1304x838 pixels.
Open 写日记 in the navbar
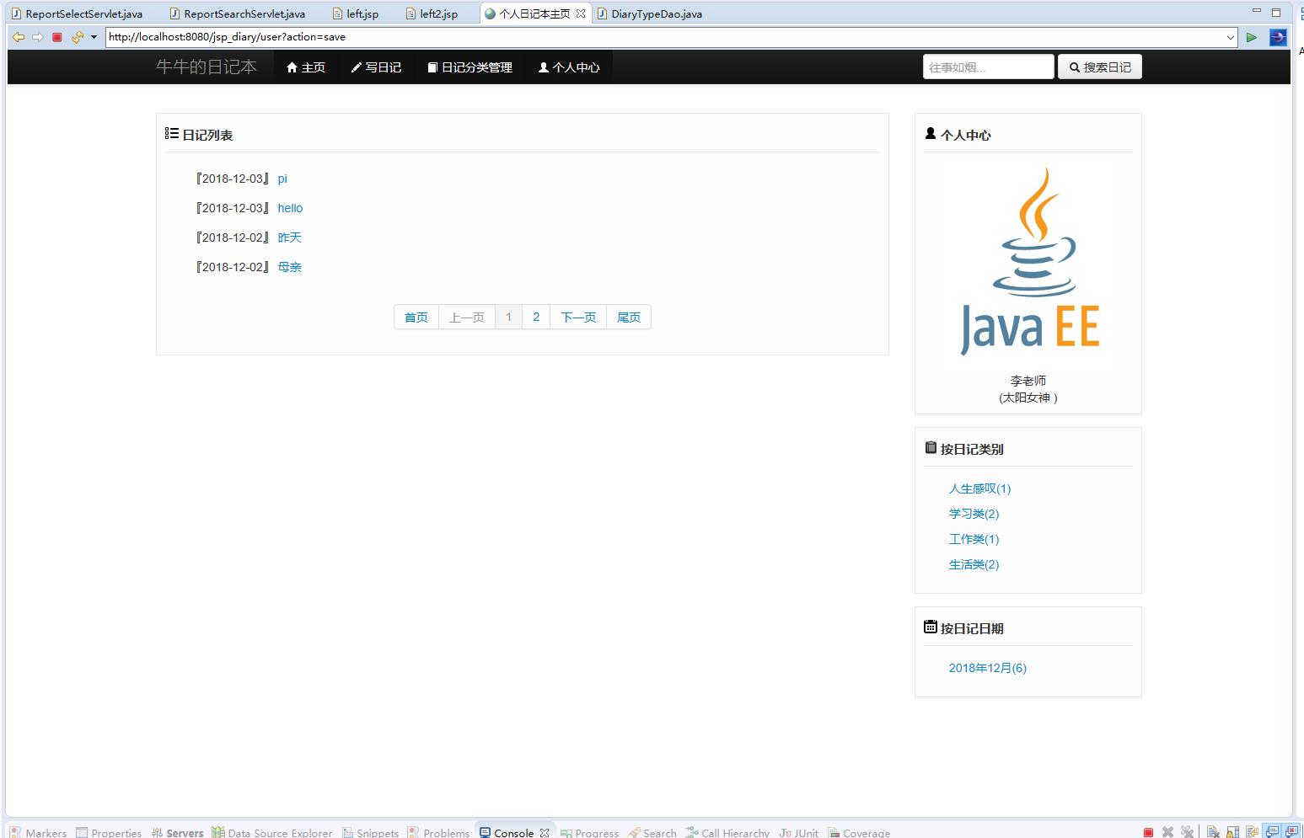(x=376, y=67)
